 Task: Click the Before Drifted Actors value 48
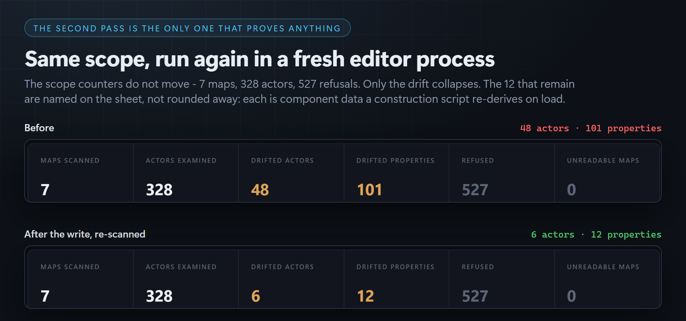click(260, 190)
